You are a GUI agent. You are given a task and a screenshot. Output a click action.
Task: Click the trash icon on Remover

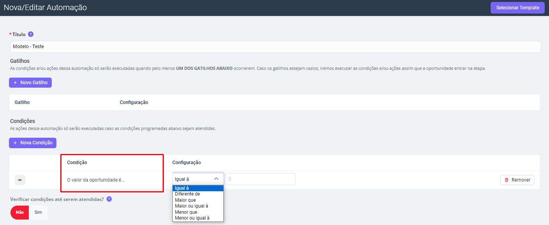[507, 180]
